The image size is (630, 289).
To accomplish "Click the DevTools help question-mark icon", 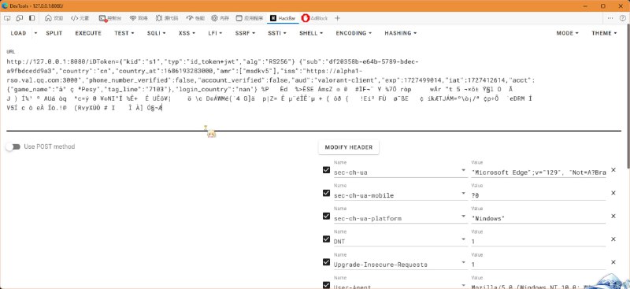I will (622, 18).
